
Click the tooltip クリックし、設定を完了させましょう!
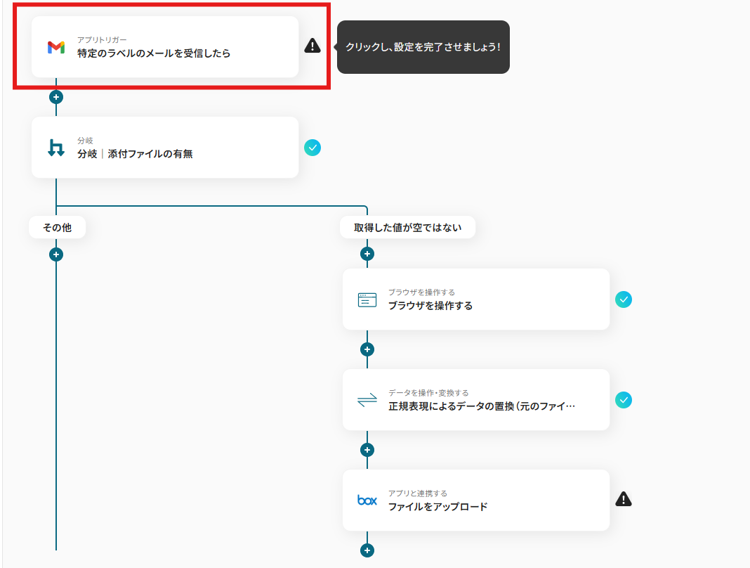[423, 47]
